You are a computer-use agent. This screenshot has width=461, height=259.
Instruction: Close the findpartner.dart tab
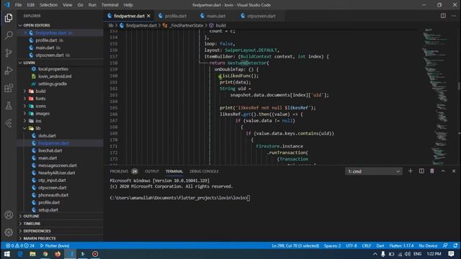pyautogui.click(x=149, y=16)
